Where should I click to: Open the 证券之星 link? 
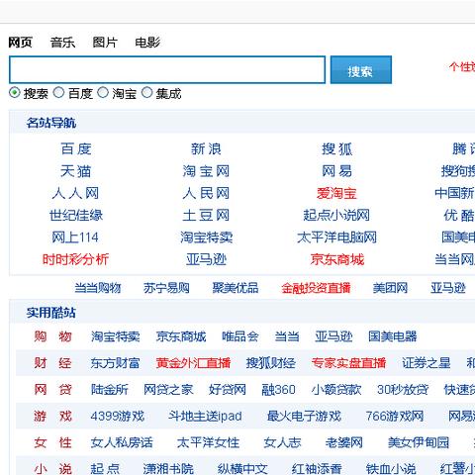pos(427,363)
